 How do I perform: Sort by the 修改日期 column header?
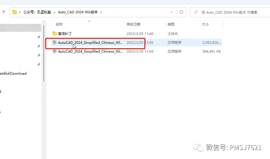(133, 24)
